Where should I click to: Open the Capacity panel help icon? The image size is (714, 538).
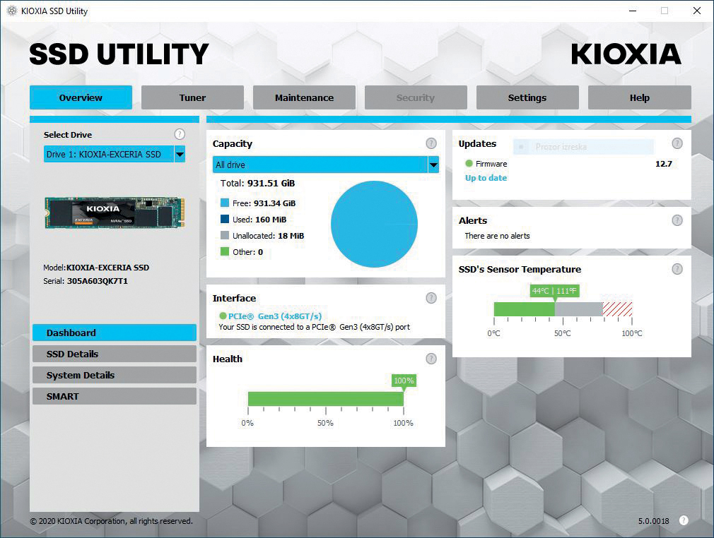(431, 143)
